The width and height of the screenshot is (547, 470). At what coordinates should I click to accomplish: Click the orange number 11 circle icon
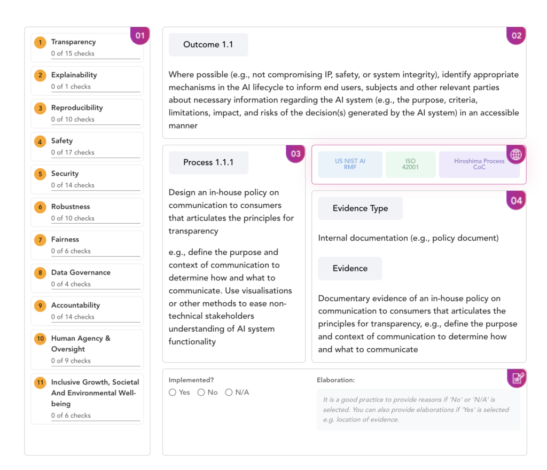tap(40, 382)
